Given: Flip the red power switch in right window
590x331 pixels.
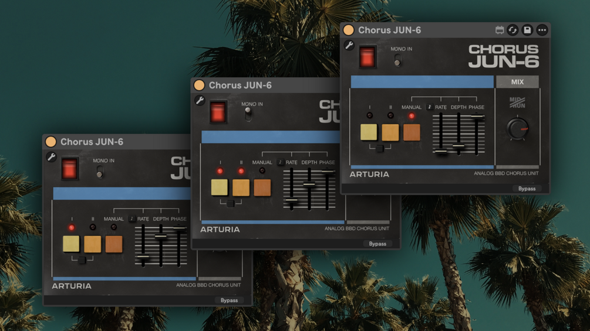Looking at the screenshot, I should coord(368,57).
